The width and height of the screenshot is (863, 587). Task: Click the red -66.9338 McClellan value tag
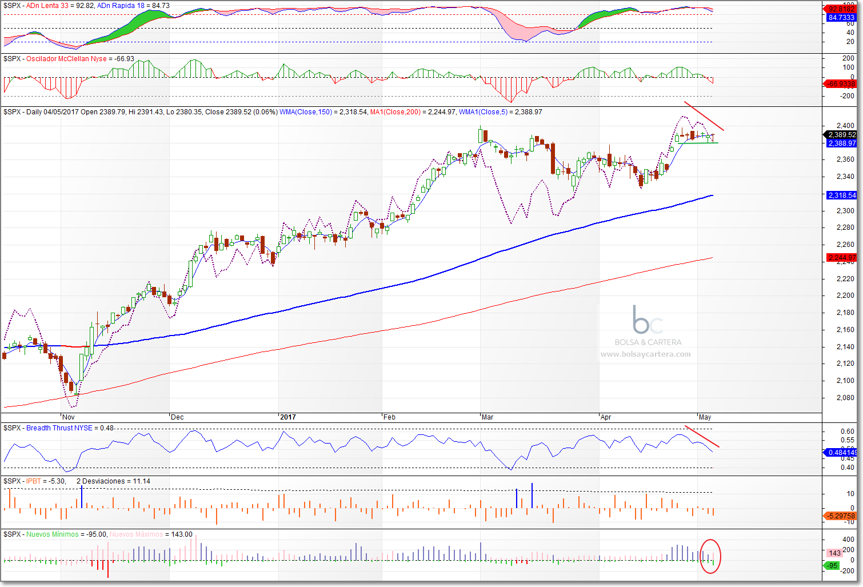click(x=841, y=84)
